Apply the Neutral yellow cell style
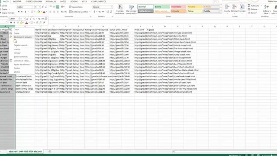This screenshot has height=156, width=277. (194, 7)
